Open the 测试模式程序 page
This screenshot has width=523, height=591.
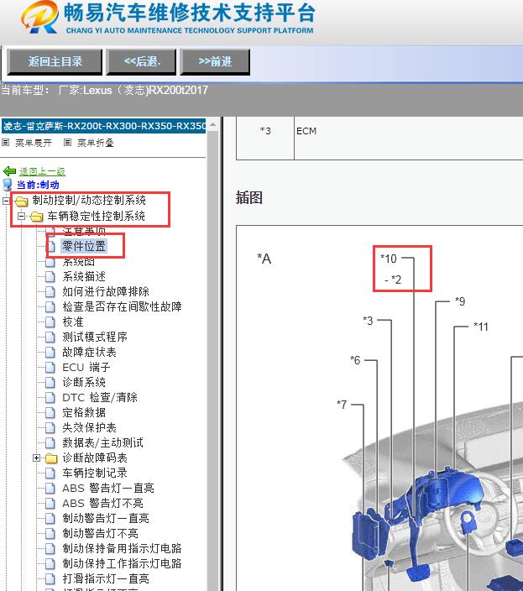pos(95,337)
